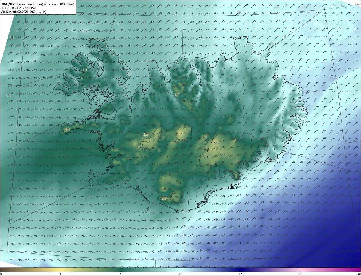Click the '(+66 h)' forecast offset text
The height and width of the screenshot is (276, 361).
pos(41,12)
